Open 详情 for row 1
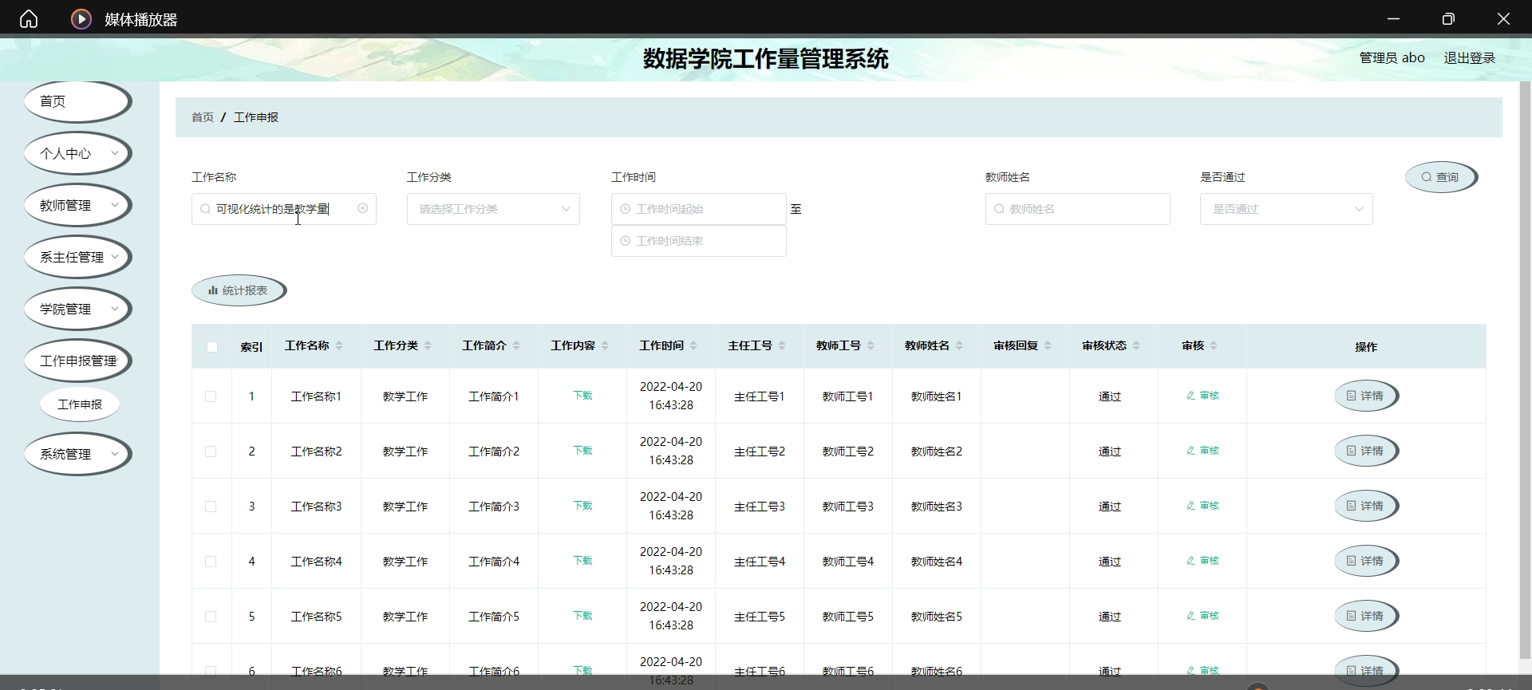 tap(1366, 396)
